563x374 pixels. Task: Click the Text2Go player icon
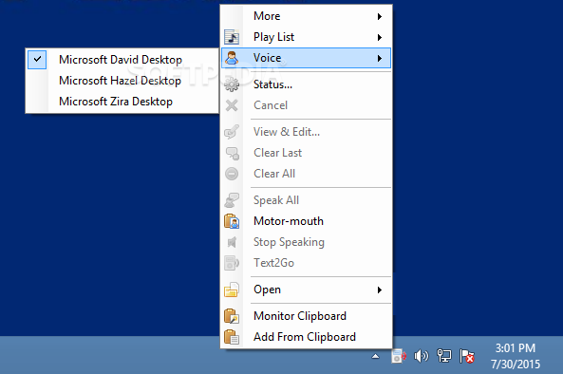click(x=232, y=263)
